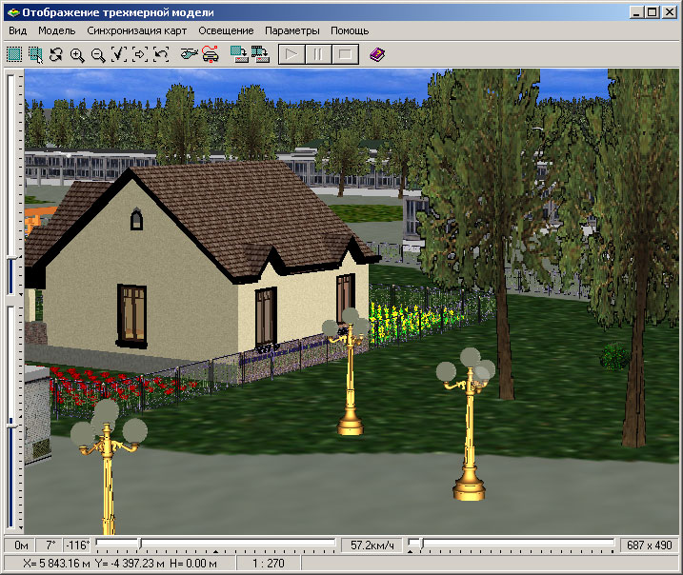Viewport: 683px width, 575px height.
Task: Pause motion with the Pause button
Action: (x=318, y=55)
